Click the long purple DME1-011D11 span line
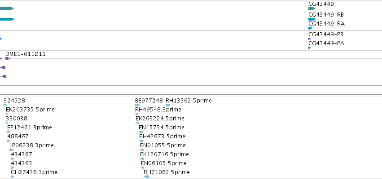 click(196, 59)
